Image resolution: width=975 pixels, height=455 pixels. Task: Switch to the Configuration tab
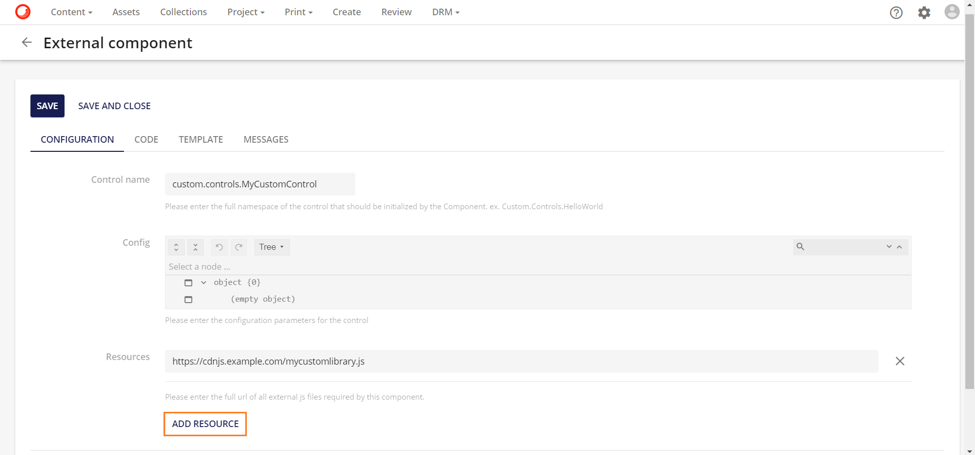(x=77, y=140)
